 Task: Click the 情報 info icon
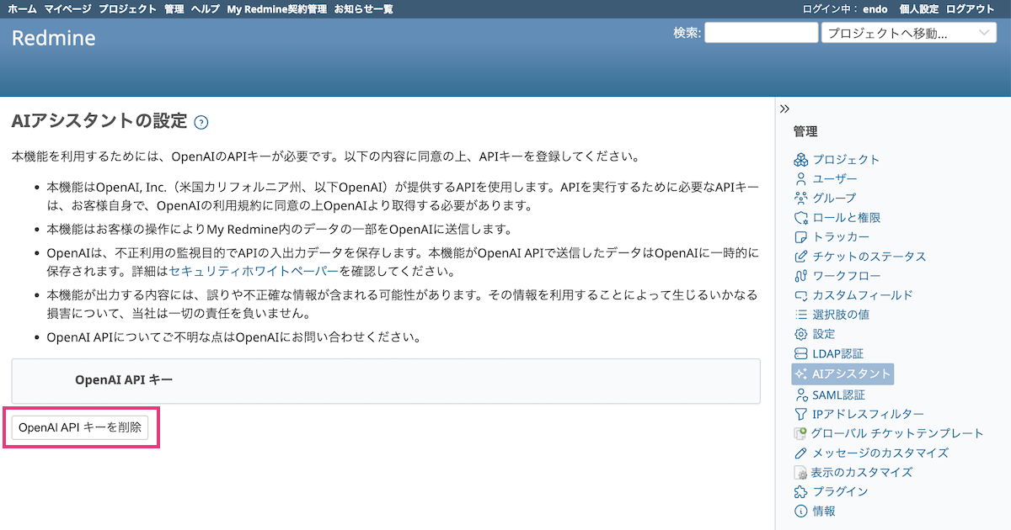tap(800, 511)
